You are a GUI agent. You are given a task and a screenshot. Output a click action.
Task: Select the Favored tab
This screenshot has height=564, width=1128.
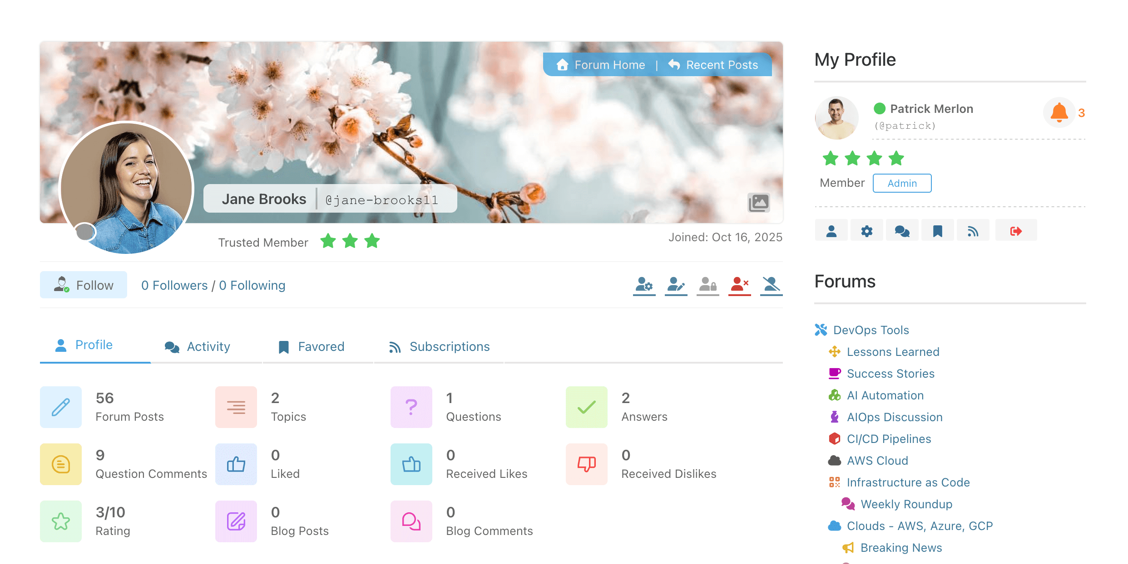point(321,346)
